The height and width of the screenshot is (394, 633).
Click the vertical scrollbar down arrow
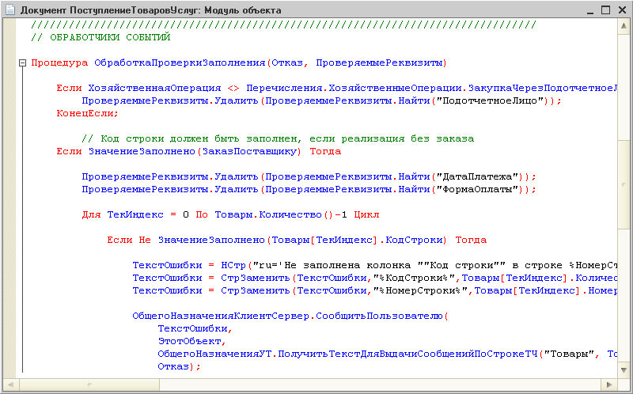point(623,369)
